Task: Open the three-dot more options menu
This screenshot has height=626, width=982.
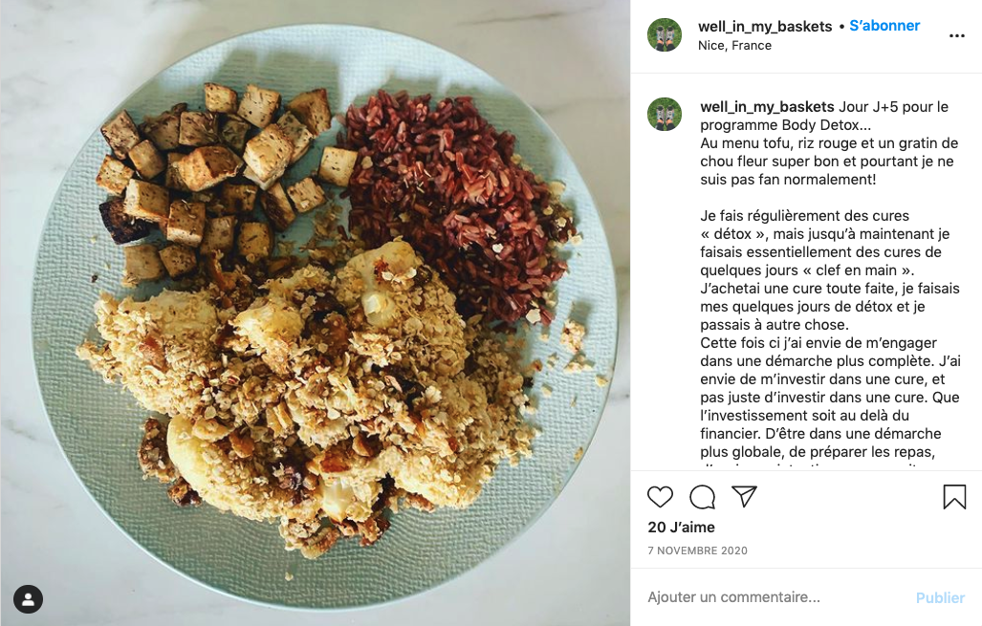Action: click(x=957, y=35)
